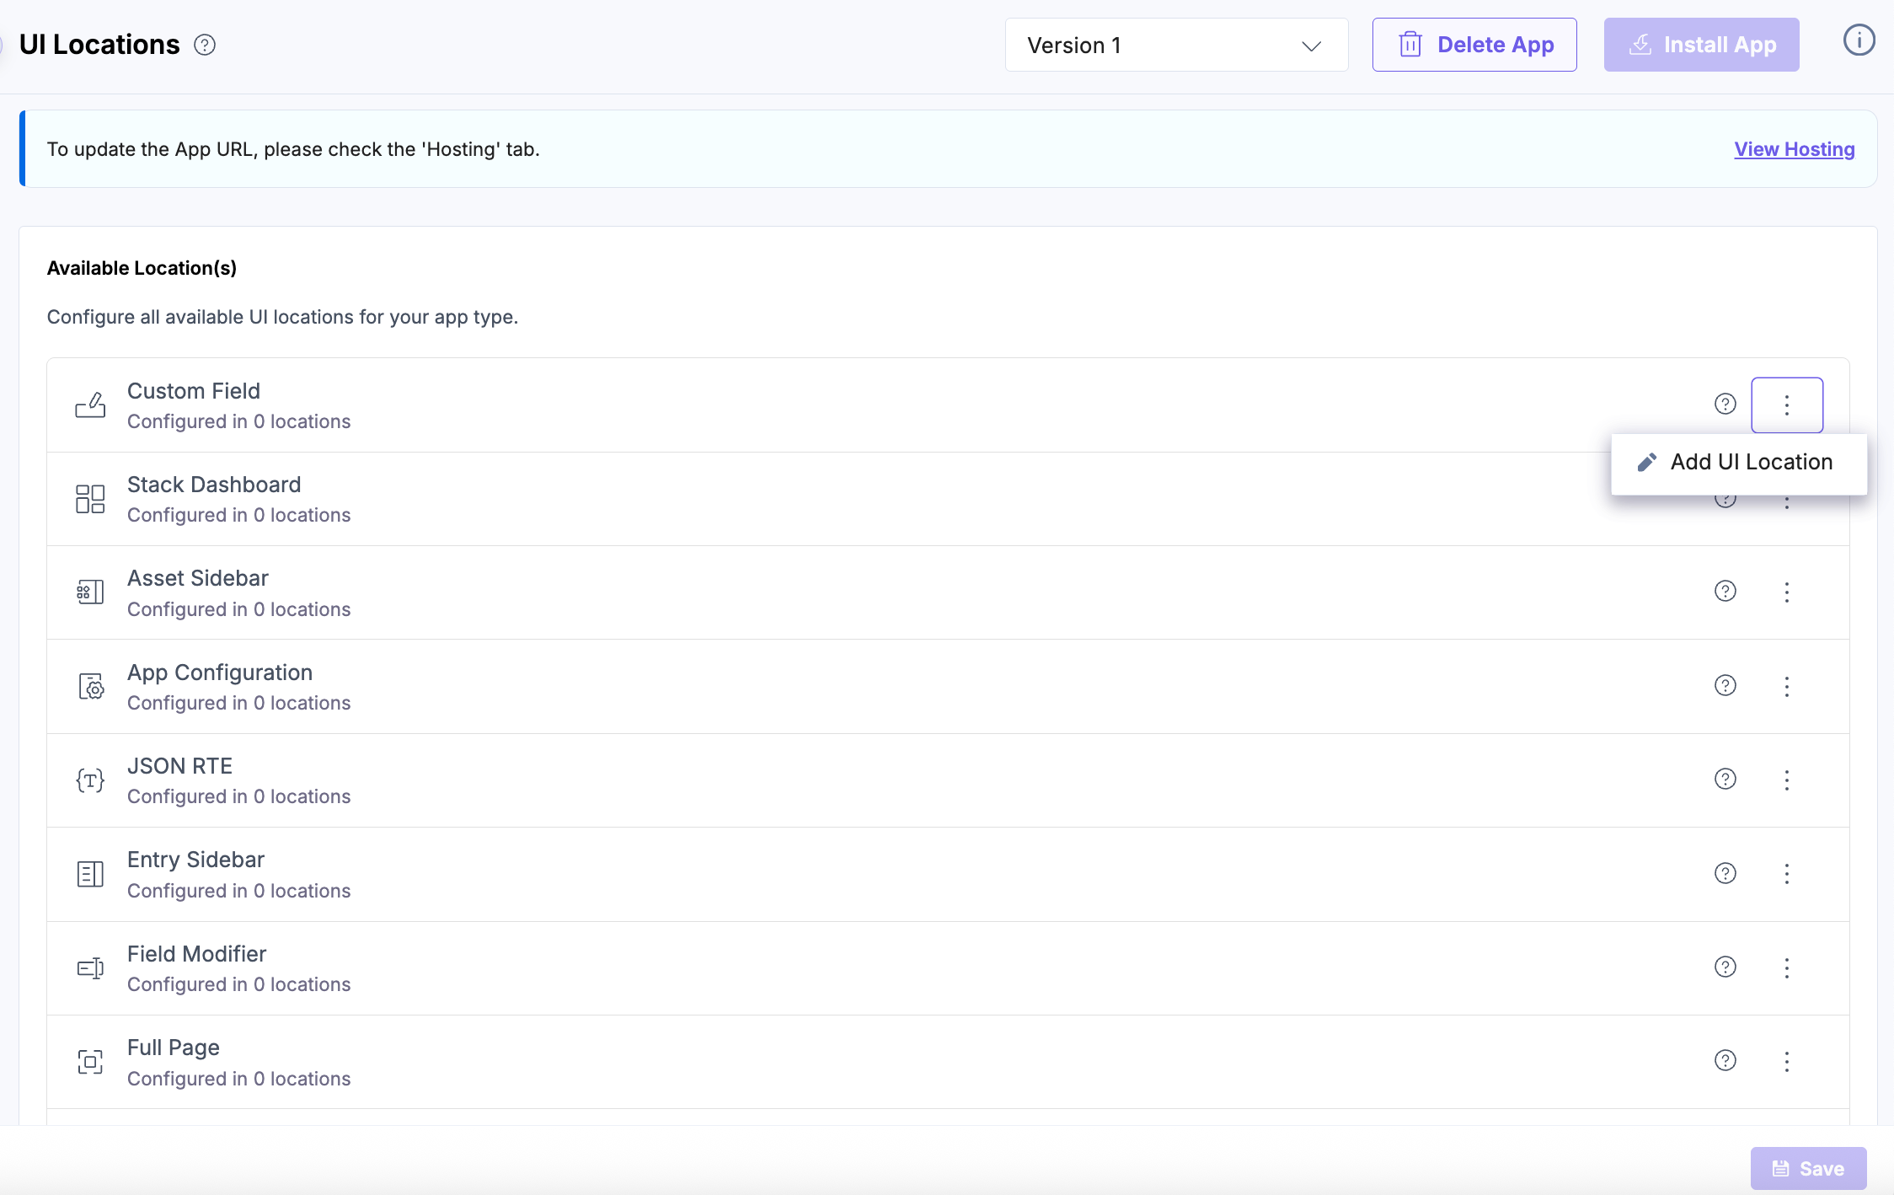
Task: Click help icon for App Configuration row
Action: (x=1725, y=686)
